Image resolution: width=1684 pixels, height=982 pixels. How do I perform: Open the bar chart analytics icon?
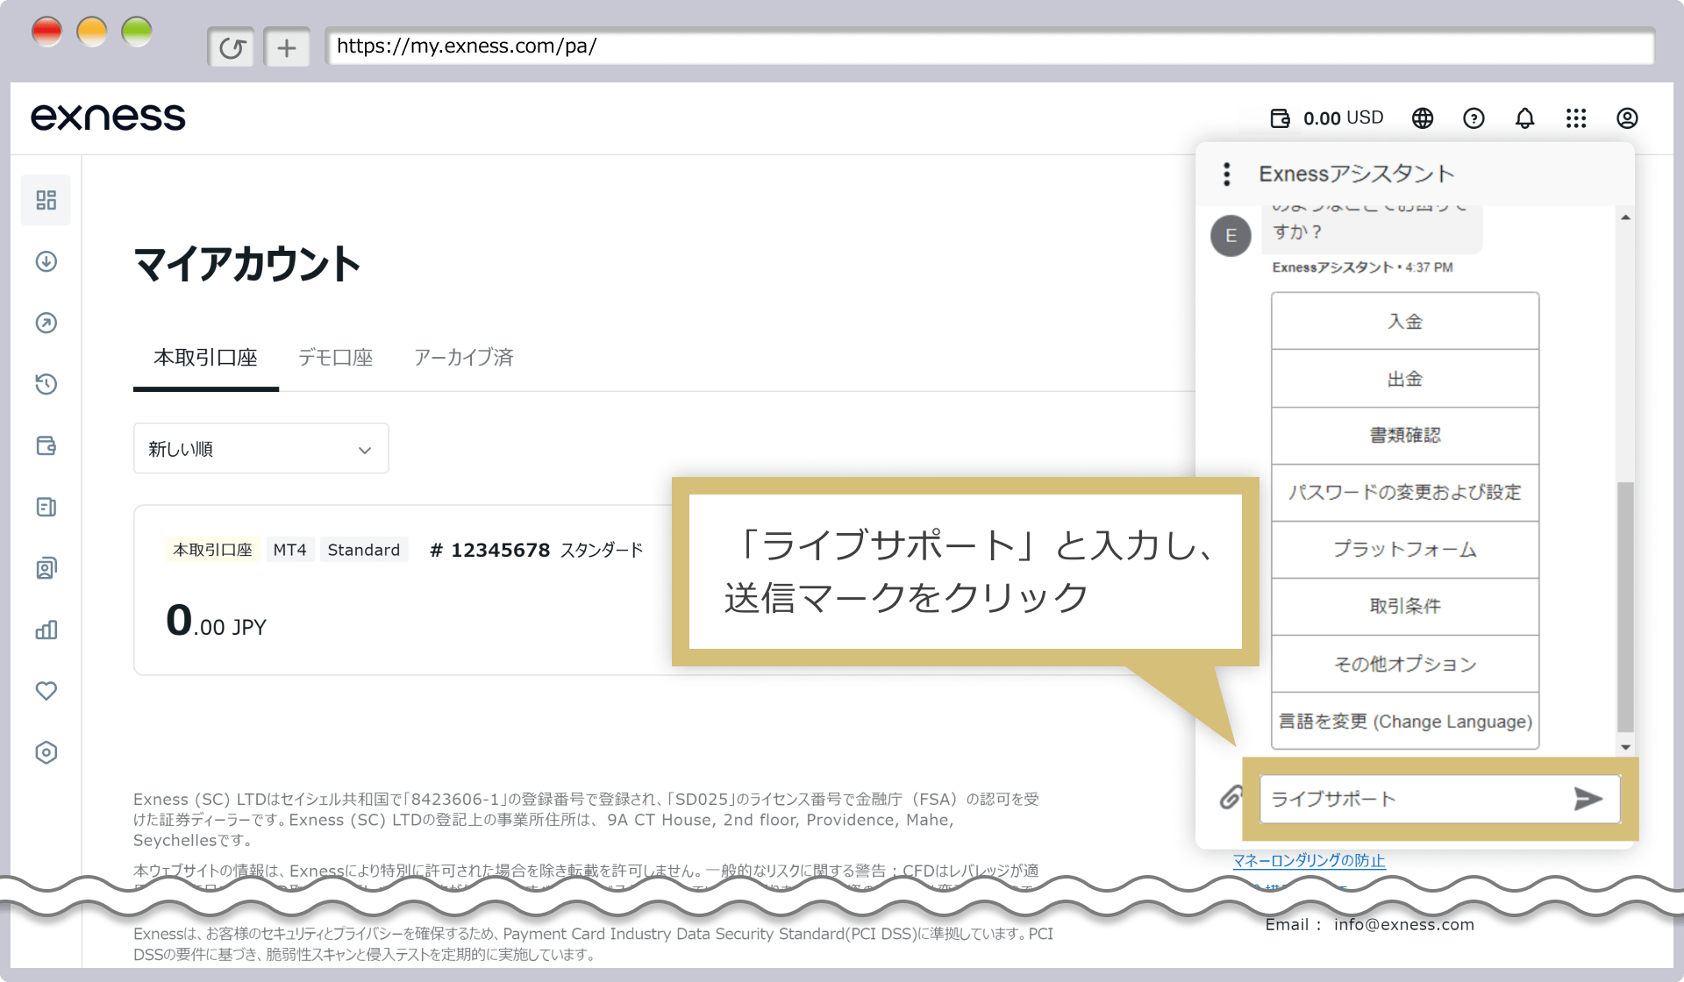tap(46, 630)
